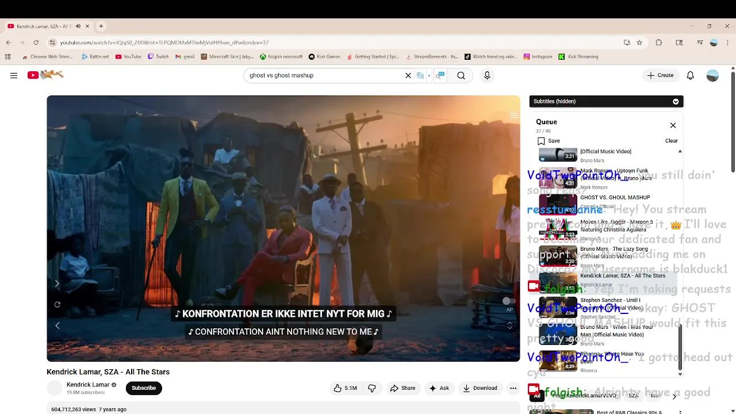Bookmark this page with the star
Image resolution: width=736 pixels, height=414 pixels.
point(639,43)
